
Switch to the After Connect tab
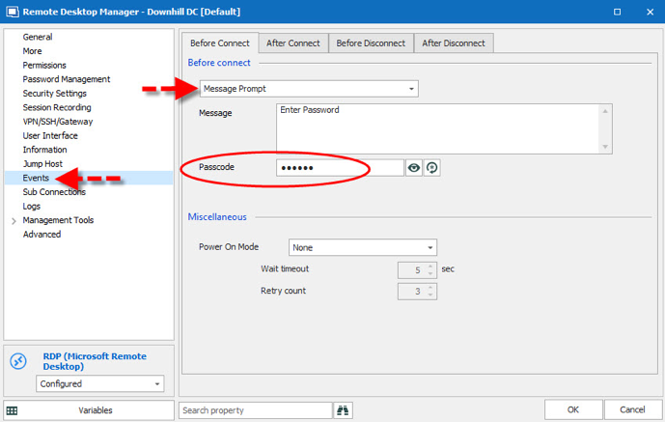pyautogui.click(x=293, y=43)
